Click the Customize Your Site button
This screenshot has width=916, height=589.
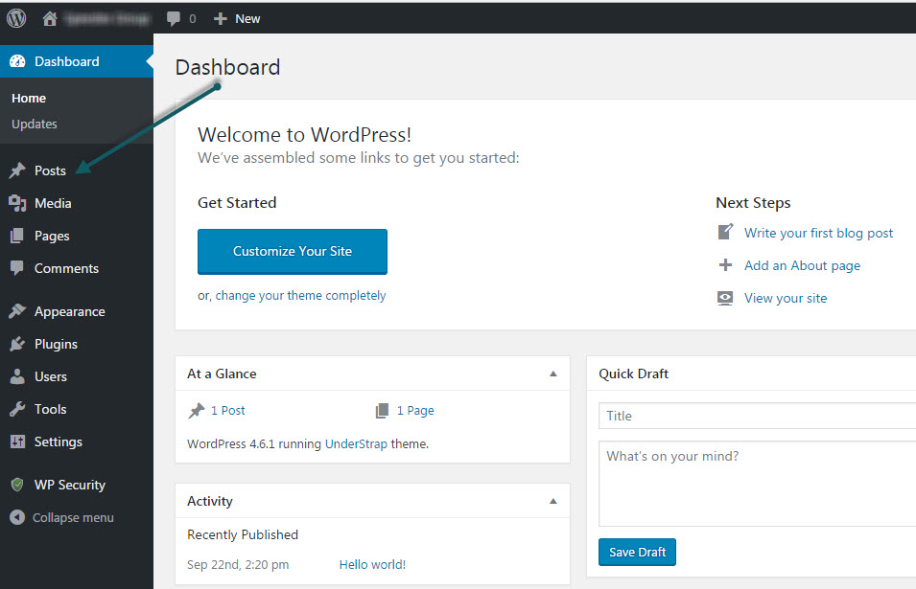tap(293, 251)
